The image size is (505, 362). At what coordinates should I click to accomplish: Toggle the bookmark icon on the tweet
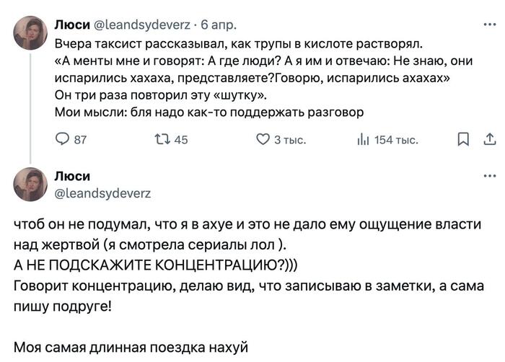click(x=464, y=140)
